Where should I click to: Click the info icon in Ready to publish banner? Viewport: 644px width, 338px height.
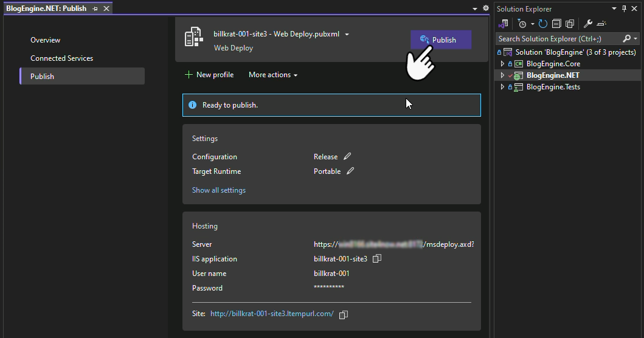[192, 105]
